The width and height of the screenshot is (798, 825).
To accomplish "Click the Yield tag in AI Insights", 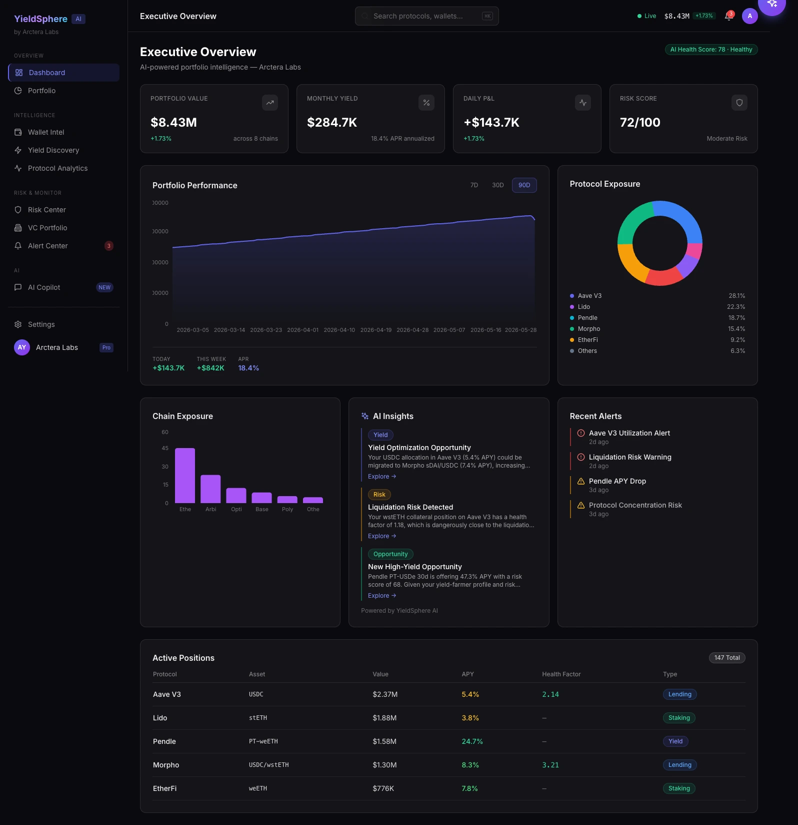I will (x=380, y=435).
